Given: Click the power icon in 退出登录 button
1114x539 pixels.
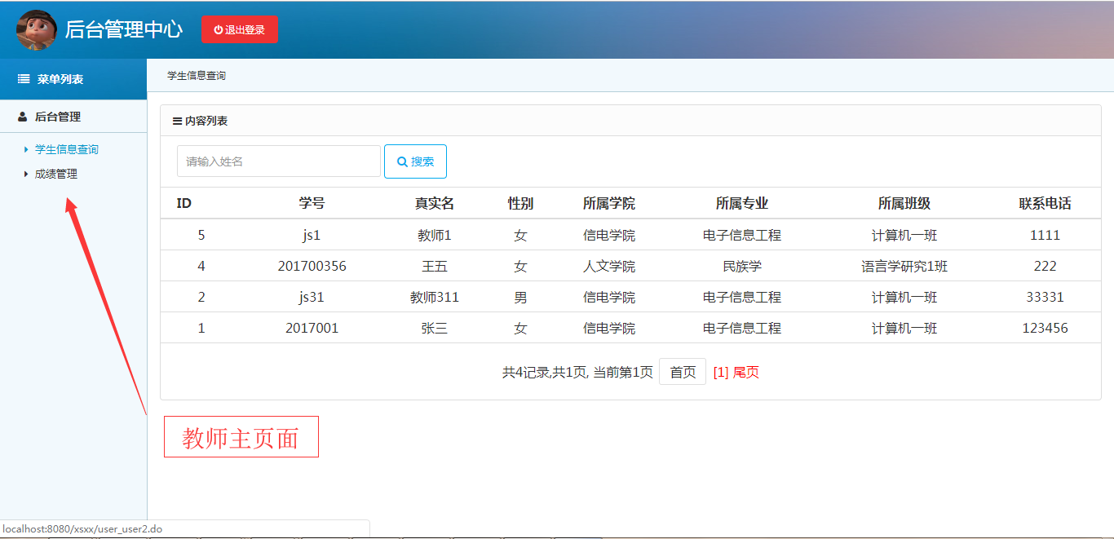Looking at the screenshot, I should [x=219, y=29].
